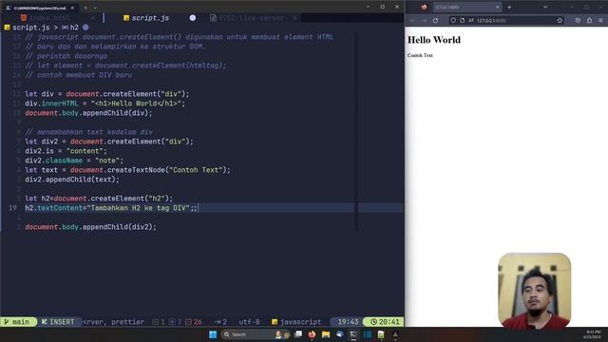Click the 'rver, prettier' LSP status text
Viewport: 608px width, 342px height.
(113, 322)
